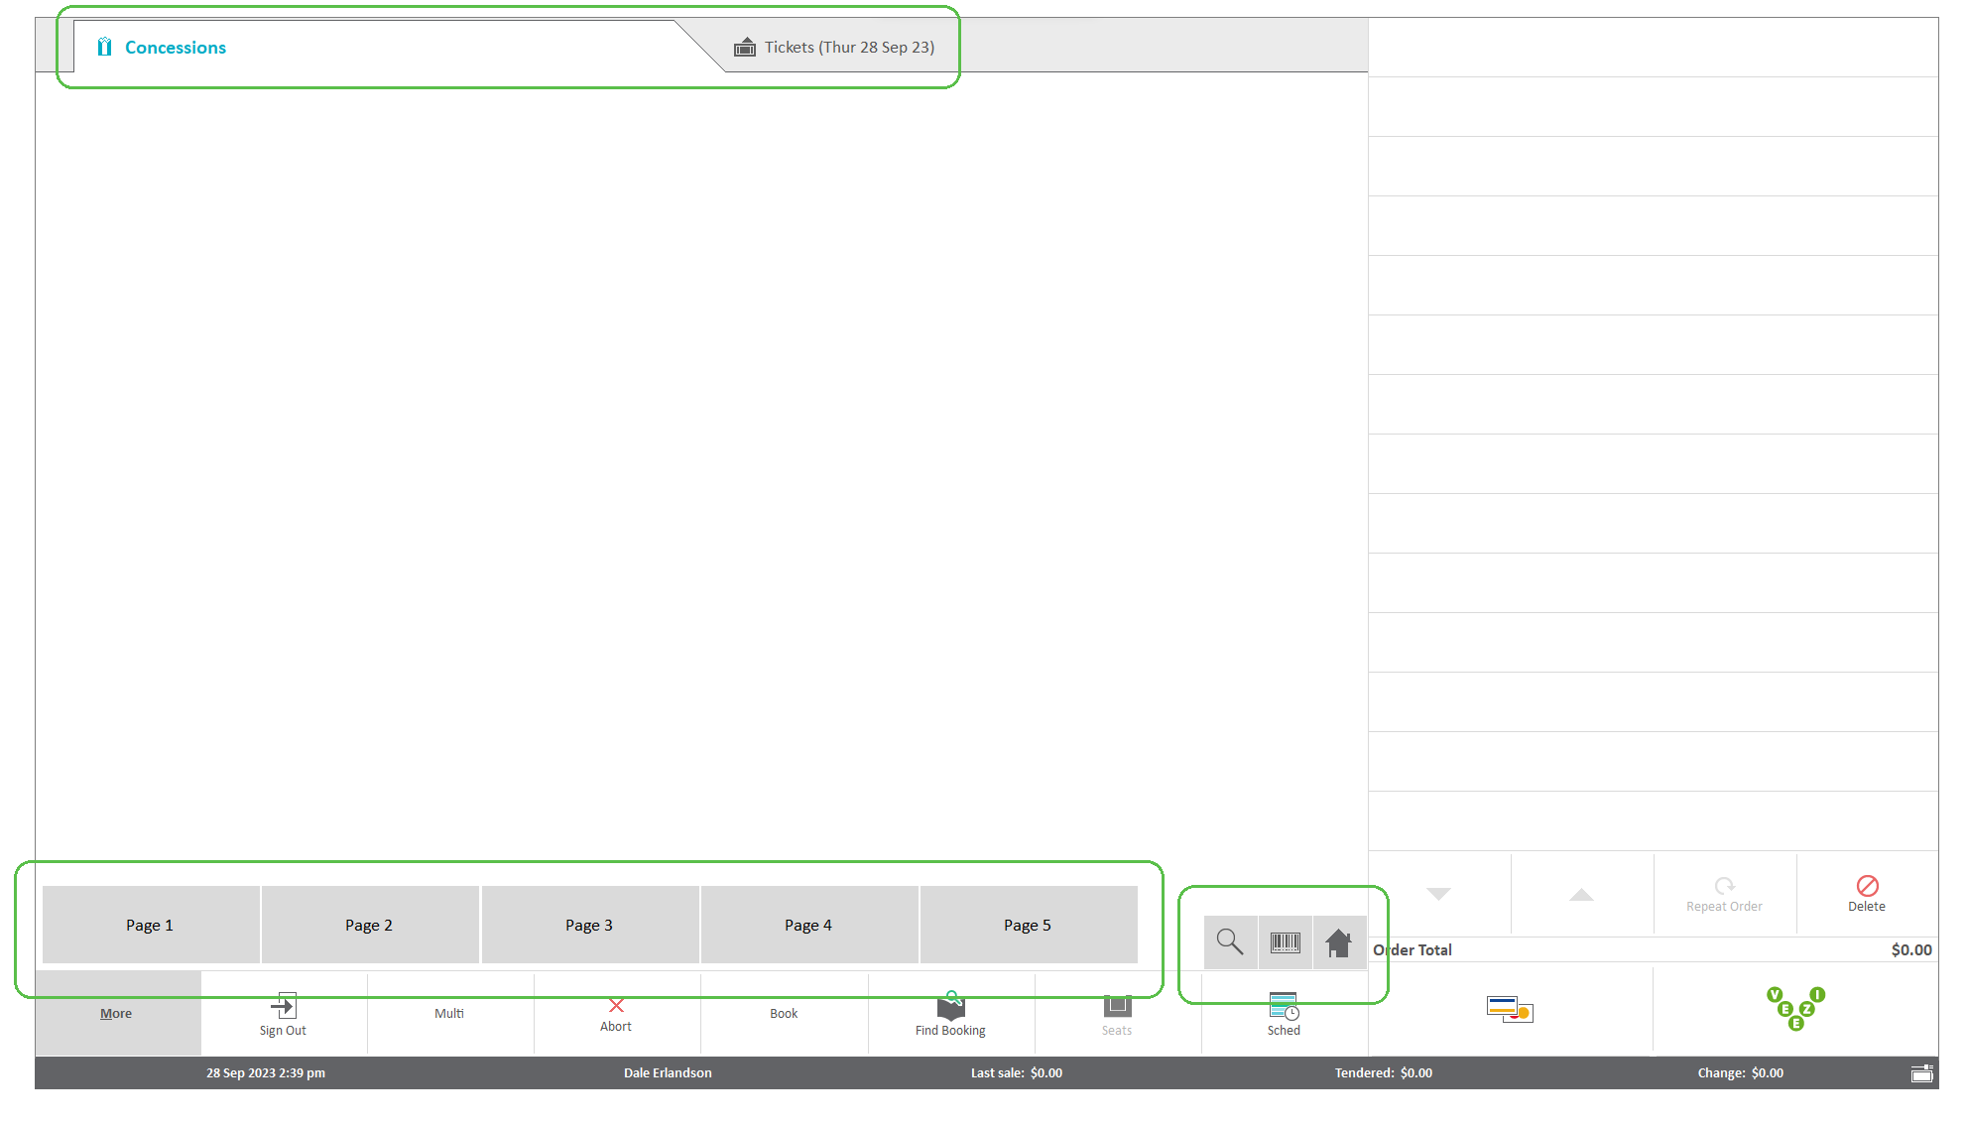Select Page 1 of concessions
The height and width of the screenshot is (1126, 1967).
pyautogui.click(x=150, y=925)
